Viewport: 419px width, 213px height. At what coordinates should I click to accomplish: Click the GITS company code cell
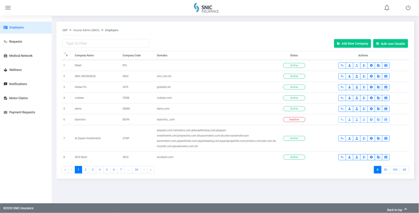[126, 87]
